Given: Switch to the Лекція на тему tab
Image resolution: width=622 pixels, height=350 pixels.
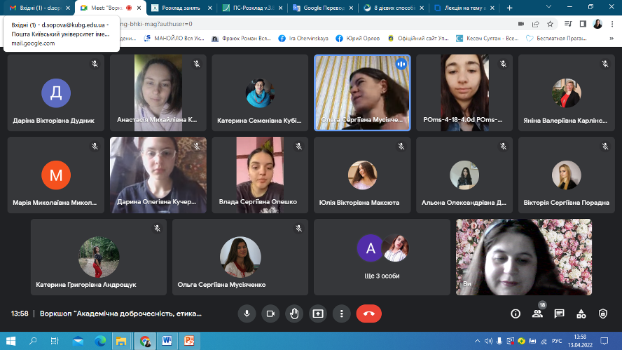Looking at the screenshot, I should pos(464,8).
